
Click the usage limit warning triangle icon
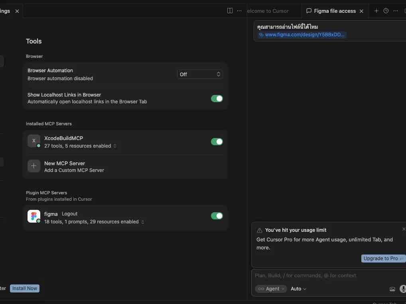point(260,230)
